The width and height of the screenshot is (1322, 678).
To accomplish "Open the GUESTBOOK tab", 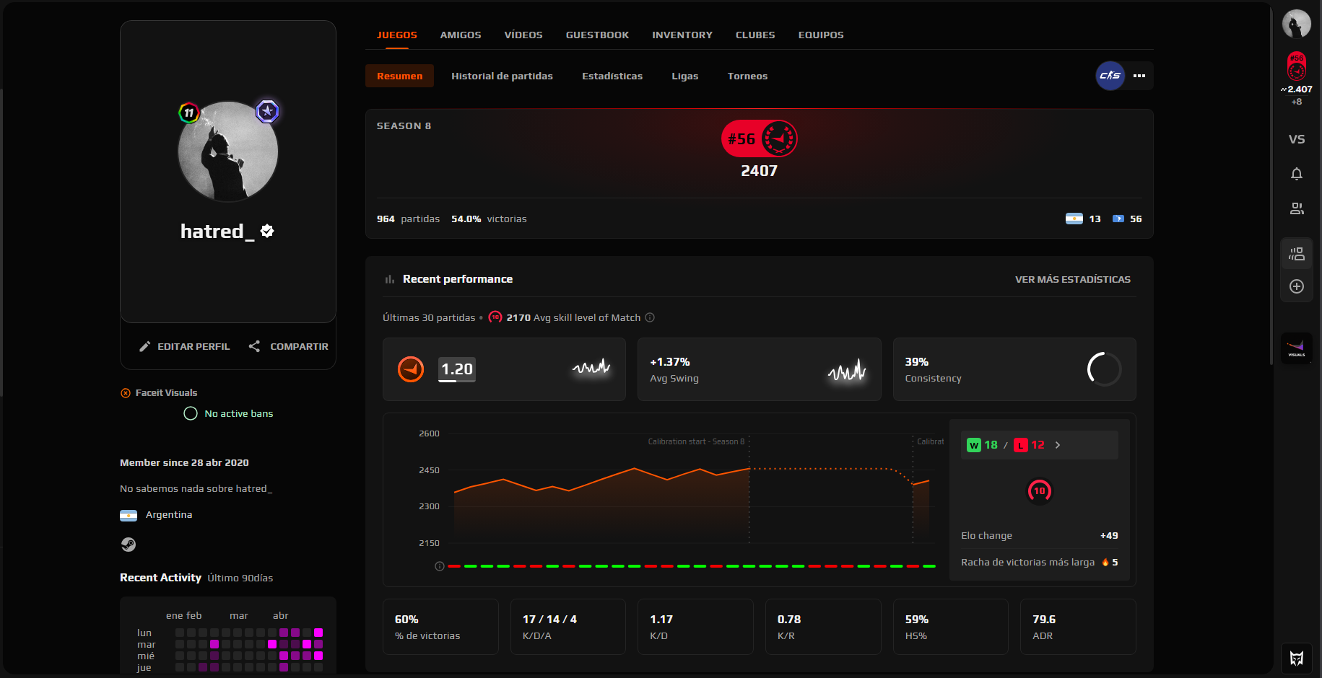I will tap(597, 35).
